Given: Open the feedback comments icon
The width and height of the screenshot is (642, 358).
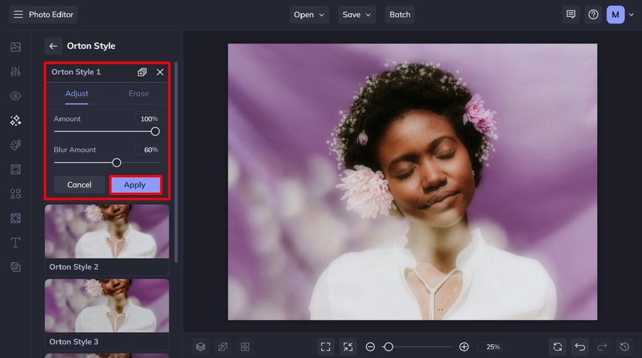Looking at the screenshot, I should pos(571,15).
